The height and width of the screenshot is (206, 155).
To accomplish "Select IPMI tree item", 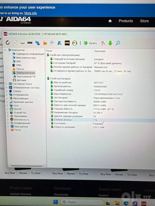I will tap(19, 65).
